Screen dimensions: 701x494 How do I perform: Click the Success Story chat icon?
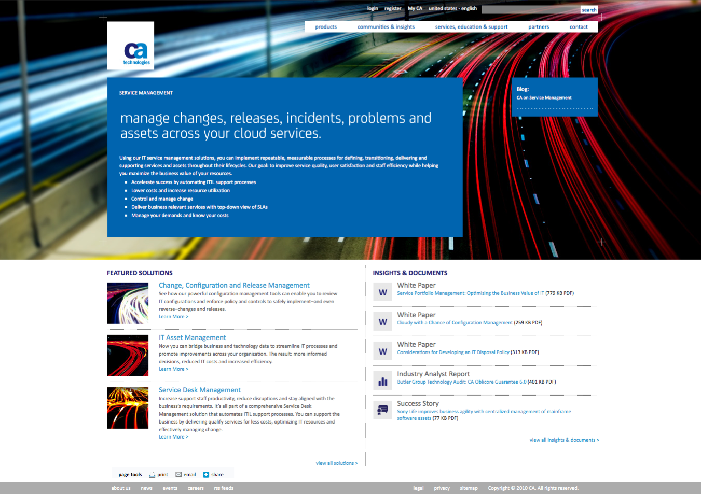pyautogui.click(x=382, y=410)
